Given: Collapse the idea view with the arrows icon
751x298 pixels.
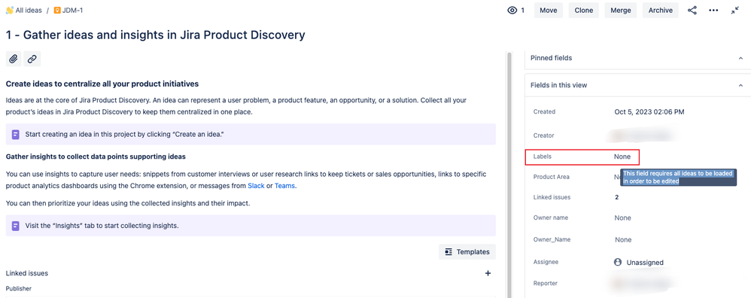Looking at the screenshot, I should point(735,10).
